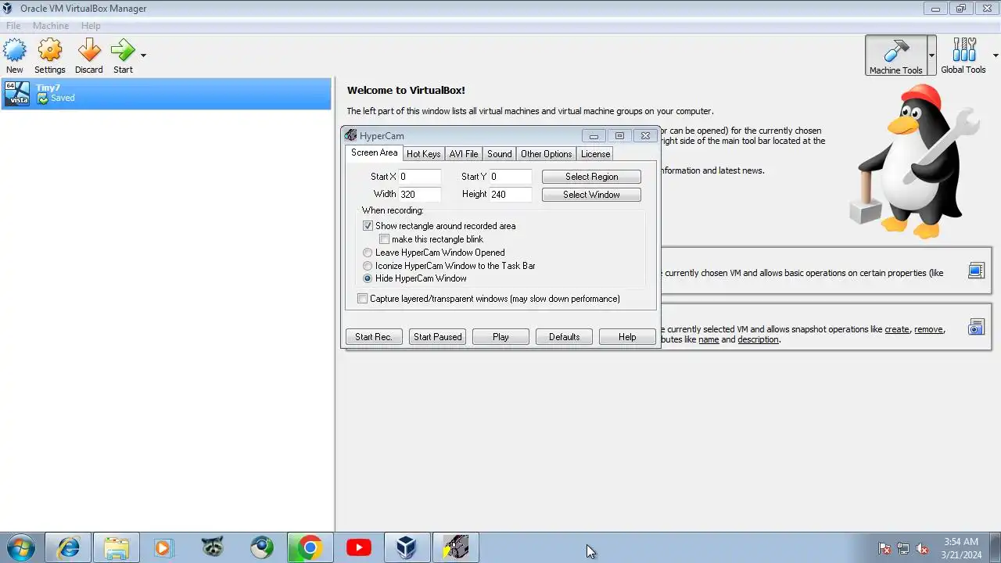Viewport: 1001px width, 563px height.
Task: Uncheck Show rectangle around recorded area
Action: (x=368, y=226)
